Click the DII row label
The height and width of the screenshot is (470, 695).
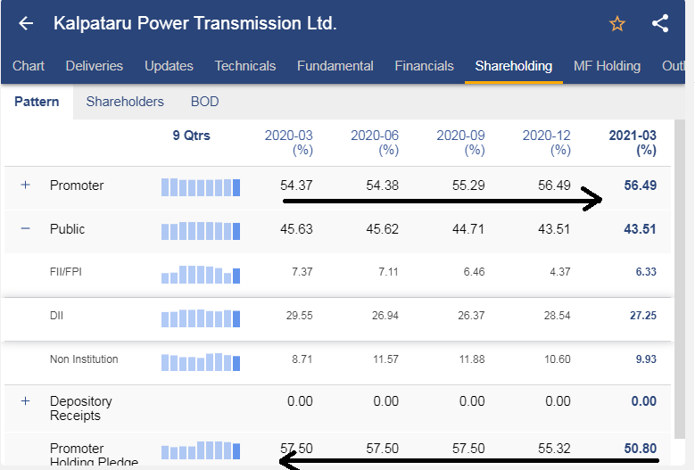click(56, 316)
